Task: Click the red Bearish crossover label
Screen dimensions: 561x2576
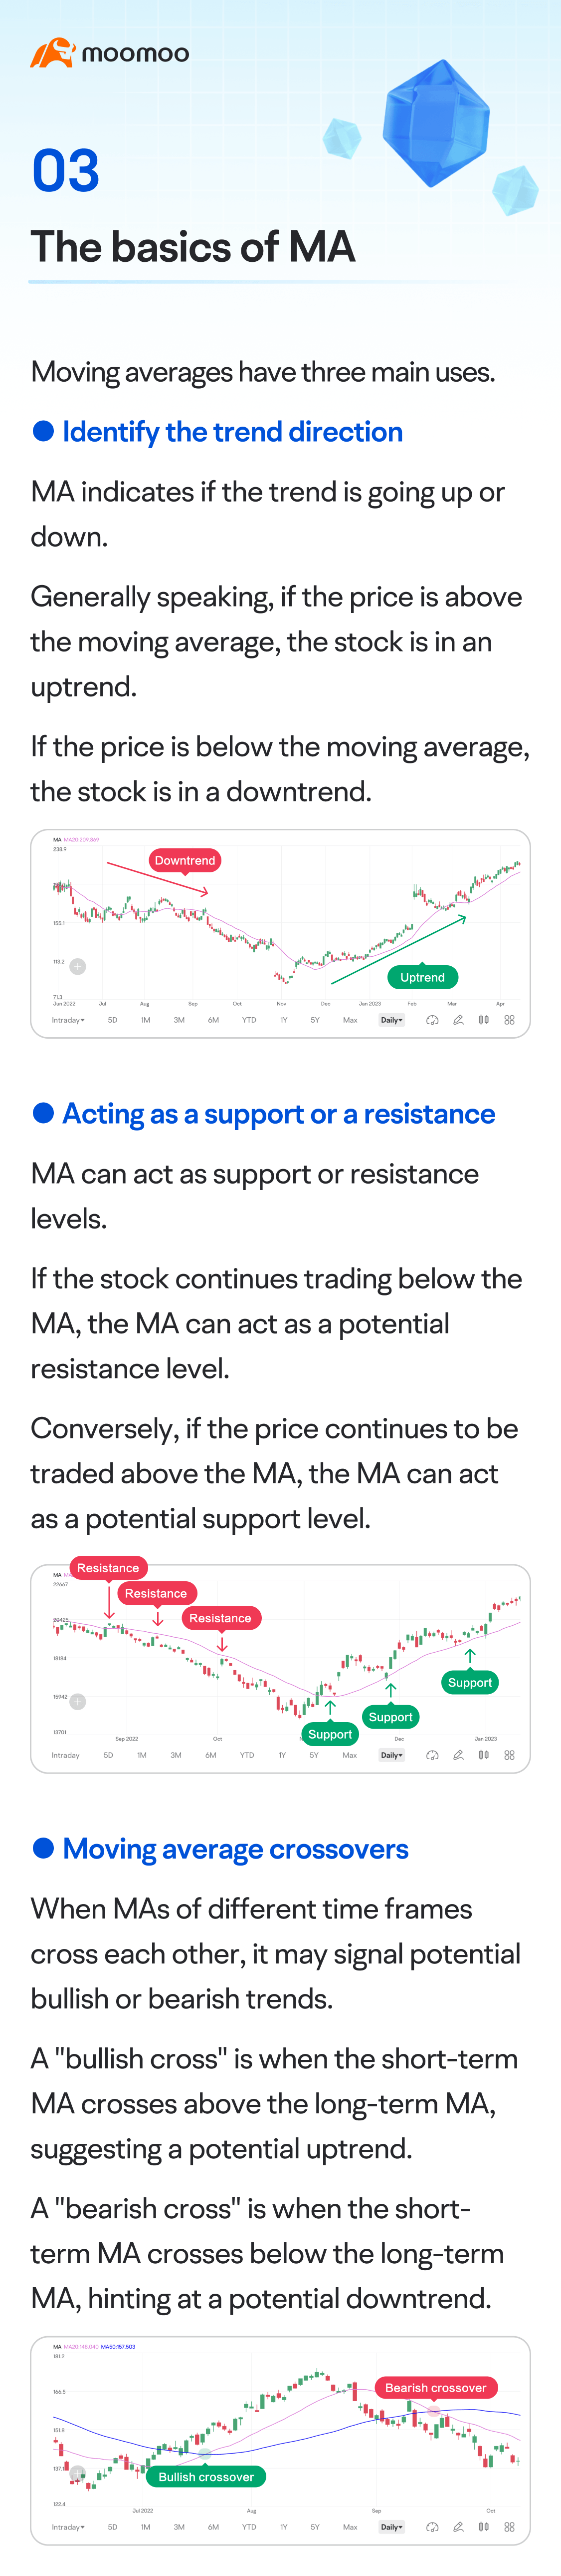Action: click(x=435, y=2388)
